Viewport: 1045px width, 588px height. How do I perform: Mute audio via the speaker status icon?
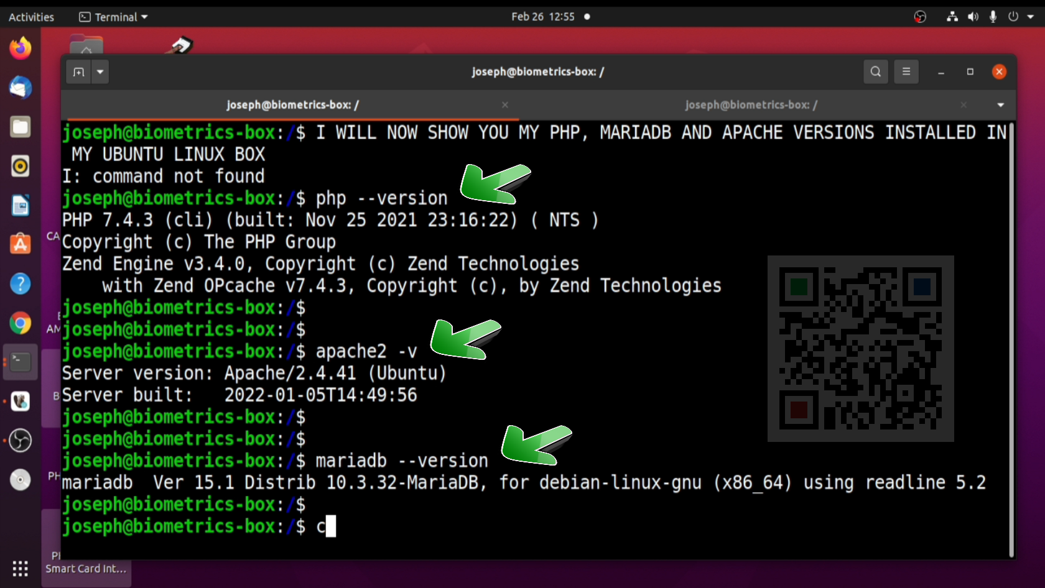tap(972, 17)
